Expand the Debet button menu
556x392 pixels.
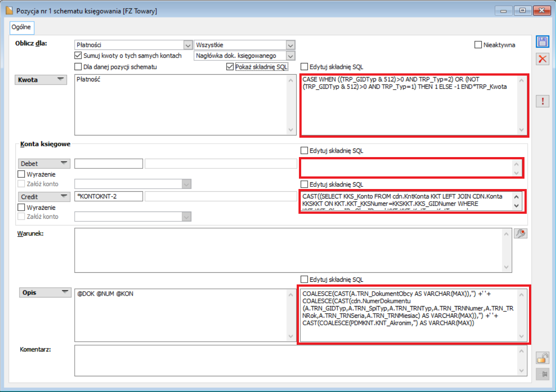pyautogui.click(x=45, y=164)
